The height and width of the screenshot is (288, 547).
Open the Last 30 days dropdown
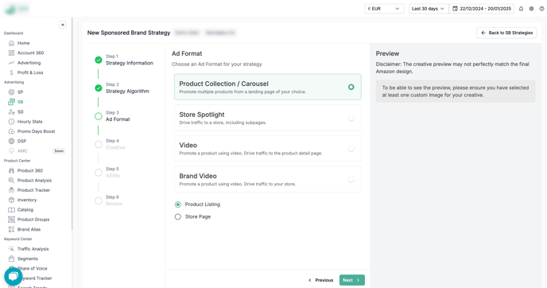[x=428, y=9]
